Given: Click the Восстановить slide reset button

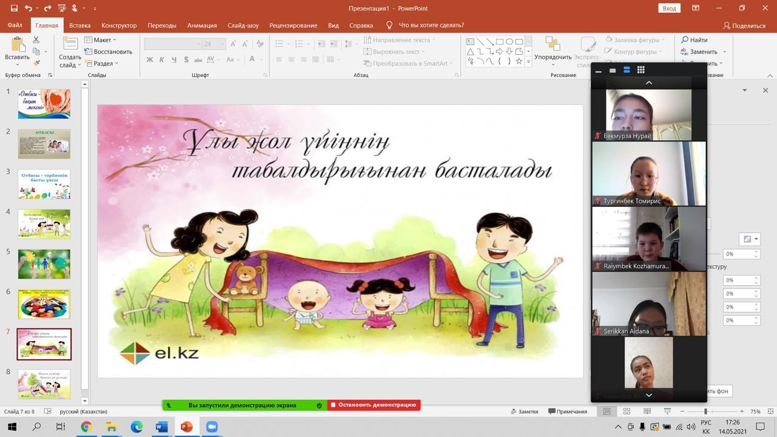Looking at the screenshot, I should pos(109,52).
